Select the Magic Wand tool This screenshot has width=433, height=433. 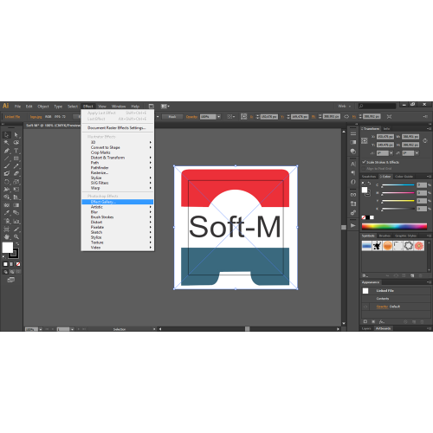(x=7, y=143)
